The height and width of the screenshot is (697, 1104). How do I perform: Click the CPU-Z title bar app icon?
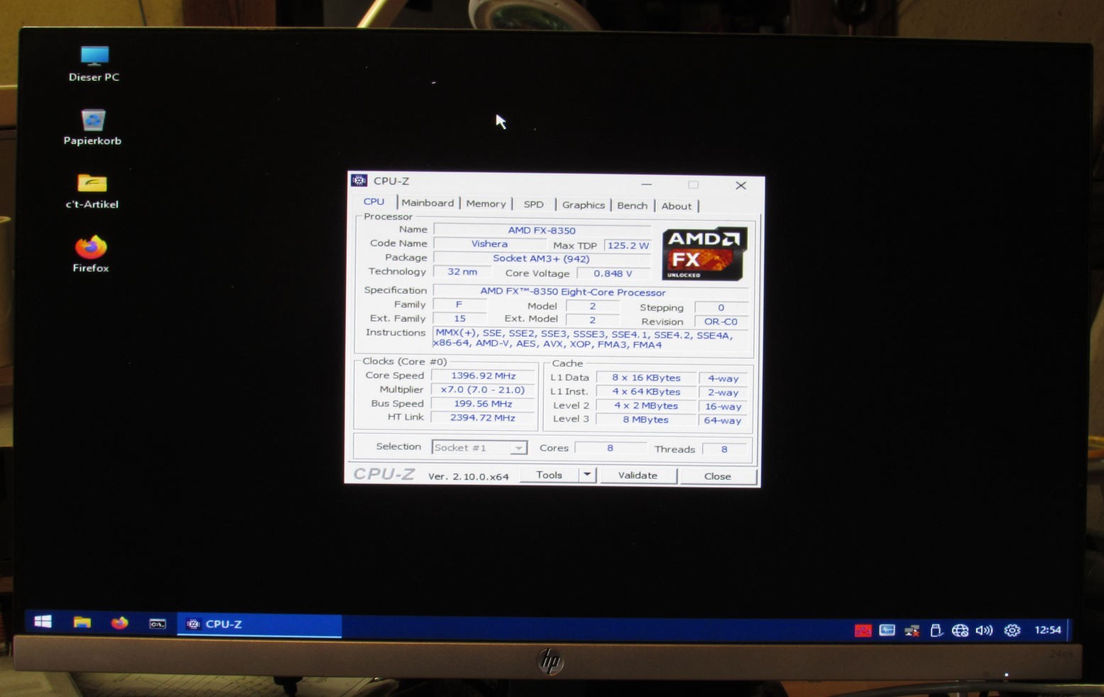(359, 180)
